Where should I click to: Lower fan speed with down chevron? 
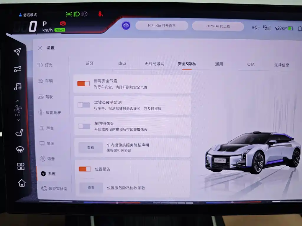click(18, 120)
